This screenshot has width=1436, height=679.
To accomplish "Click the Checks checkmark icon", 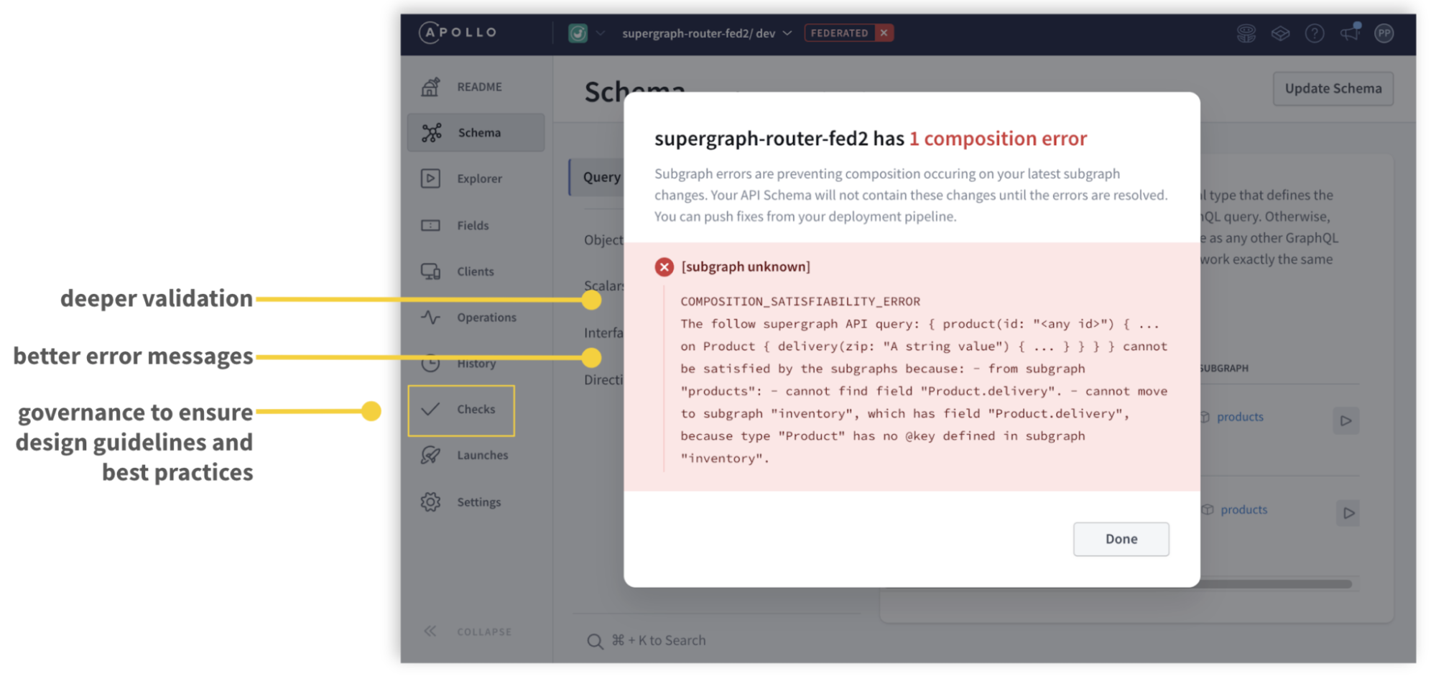I will coord(430,410).
